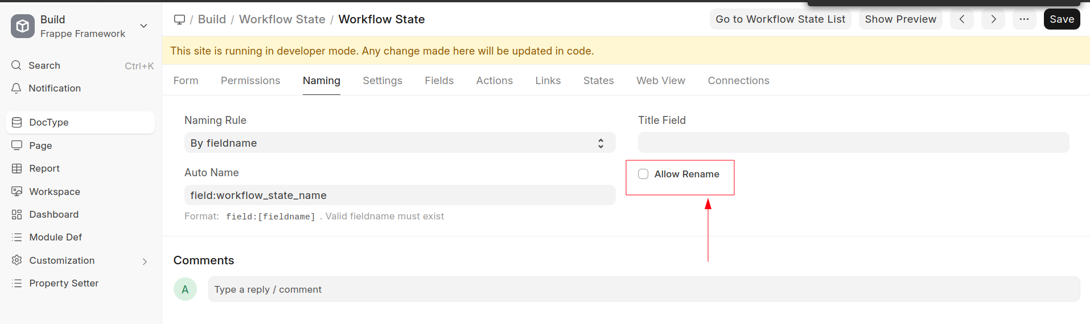Expand the Customization sidebar section

145,261
